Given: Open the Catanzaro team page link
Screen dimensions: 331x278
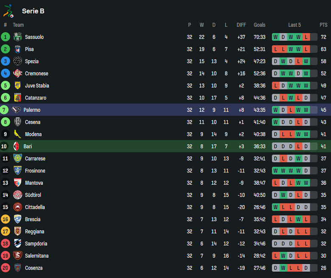Looking at the screenshot, I should click(36, 98).
